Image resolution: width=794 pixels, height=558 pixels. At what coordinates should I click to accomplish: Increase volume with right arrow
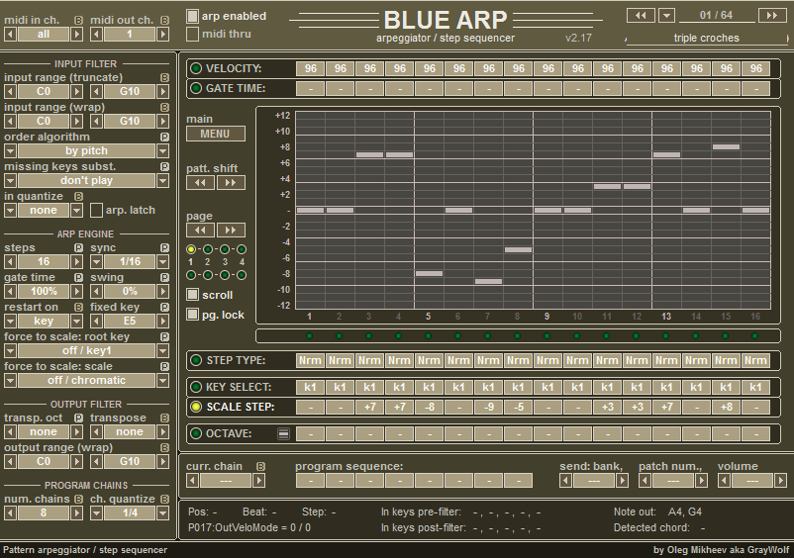click(780, 480)
